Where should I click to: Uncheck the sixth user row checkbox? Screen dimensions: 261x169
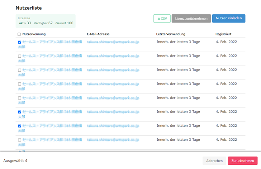(x=19, y=112)
